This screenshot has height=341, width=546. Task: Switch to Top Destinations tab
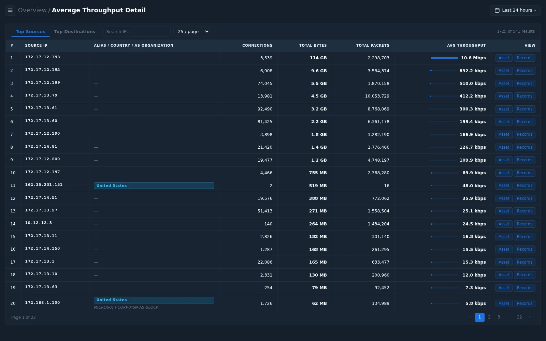[75, 32]
